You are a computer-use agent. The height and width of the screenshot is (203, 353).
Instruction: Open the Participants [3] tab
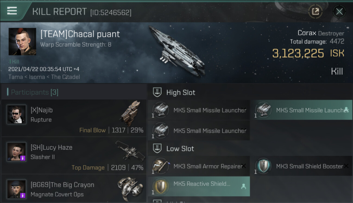[x=34, y=92]
